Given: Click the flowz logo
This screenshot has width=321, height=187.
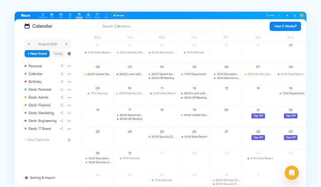Looking at the screenshot, I should coord(26,15).
